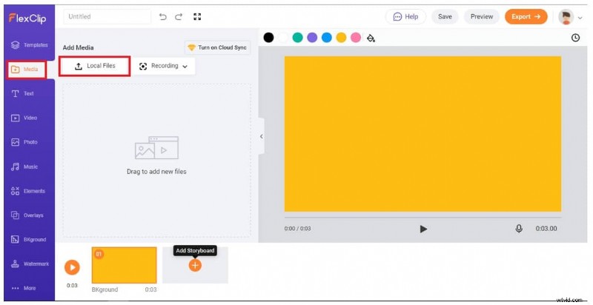Image resolution: width=593 pixels, height=305 pixels.
Task: Click the preview progress bar
Action: (x=423, y=218)
